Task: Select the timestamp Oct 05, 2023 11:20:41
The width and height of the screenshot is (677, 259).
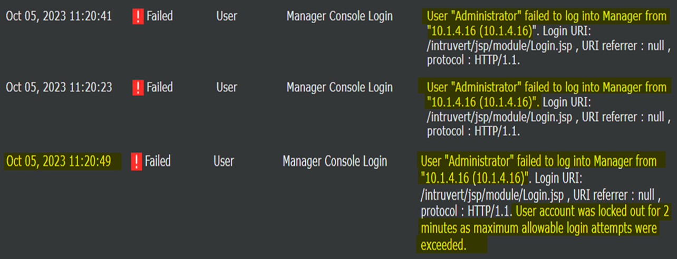Action: click(59, 16)
